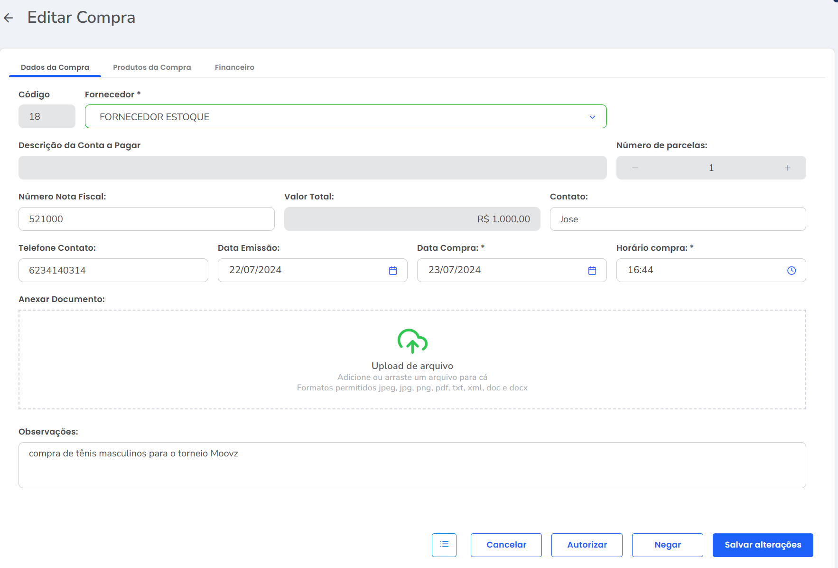Click the Cancelar button
The width and height of the screenshot is (838, 568).
(x=506, y=545)
